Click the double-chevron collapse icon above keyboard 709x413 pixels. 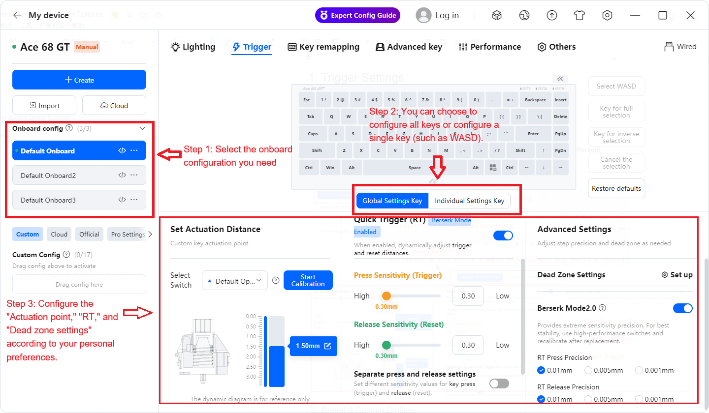point(560,78)
